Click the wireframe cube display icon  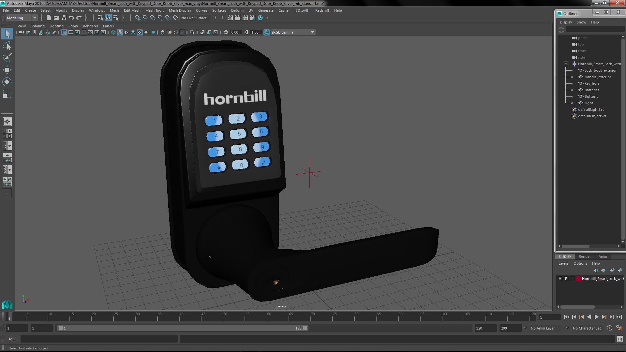[x=113, y=32]
